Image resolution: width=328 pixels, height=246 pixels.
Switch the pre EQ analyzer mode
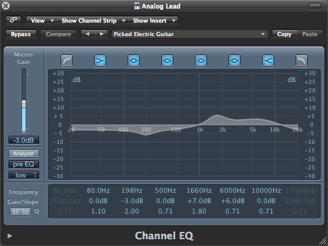coord(24,164)
